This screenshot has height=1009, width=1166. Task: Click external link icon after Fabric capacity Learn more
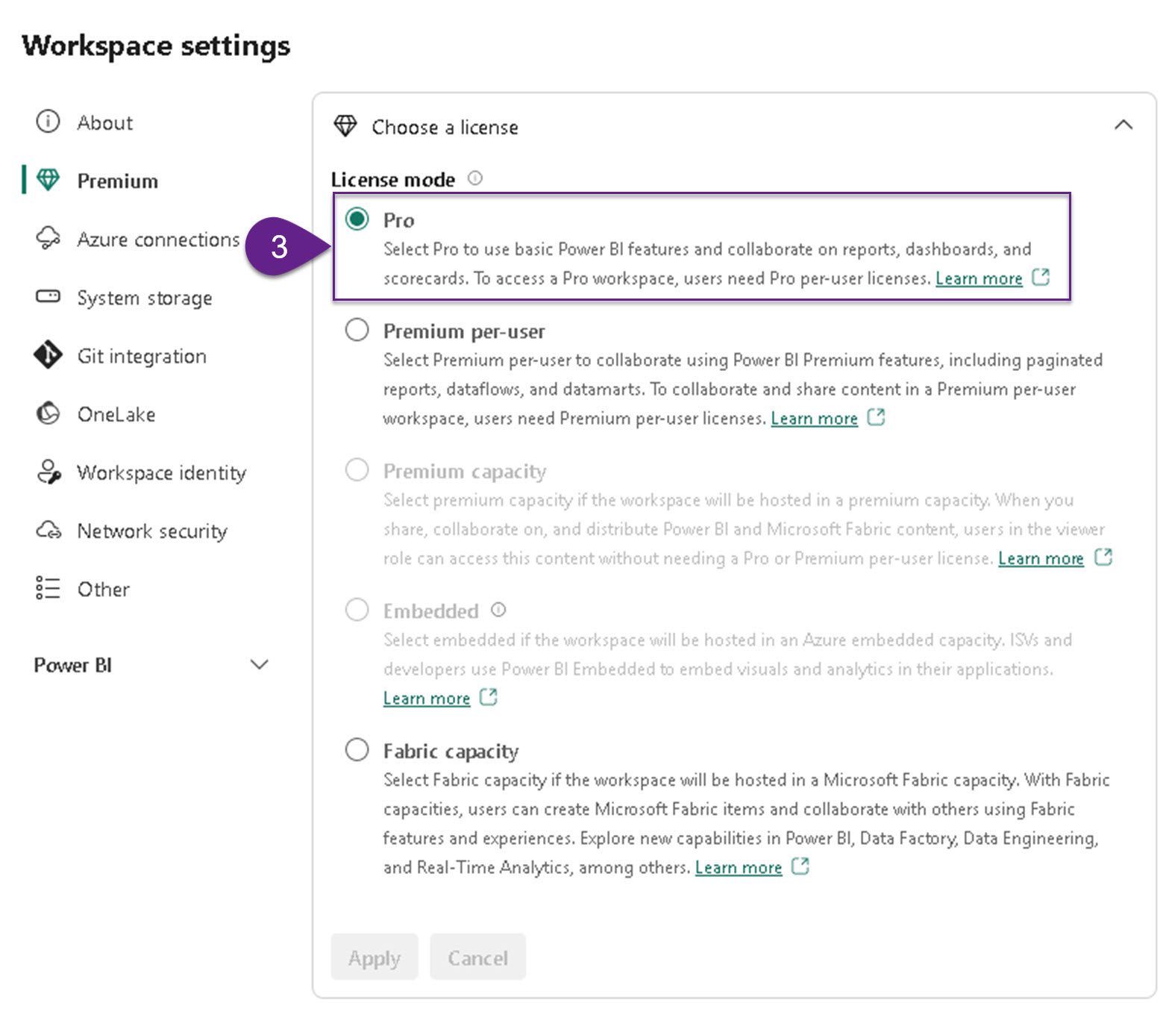800,866
